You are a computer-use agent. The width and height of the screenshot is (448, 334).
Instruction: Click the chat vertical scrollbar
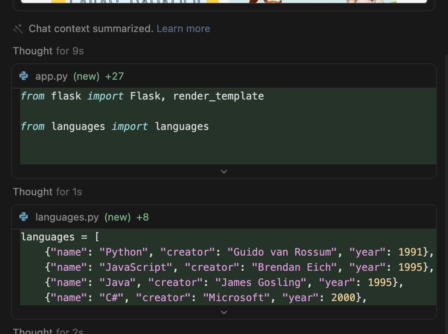447,194
